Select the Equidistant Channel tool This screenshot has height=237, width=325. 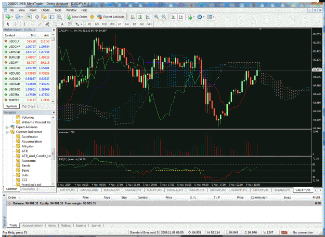tap(47, 24)
